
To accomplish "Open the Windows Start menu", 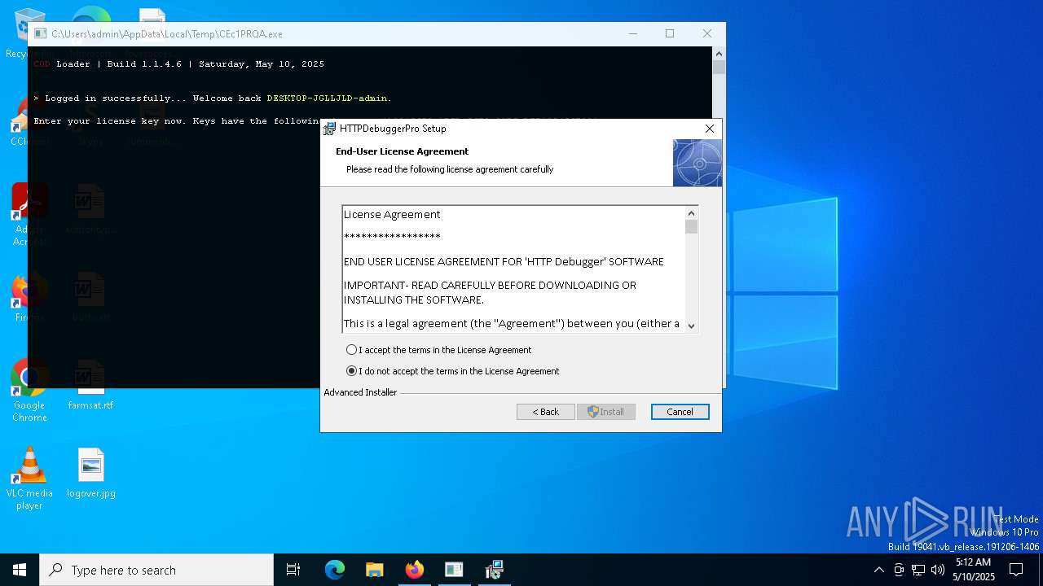I will (x=20, y=570).
